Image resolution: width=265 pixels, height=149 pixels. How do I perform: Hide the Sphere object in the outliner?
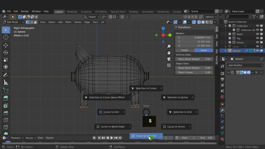(257, 51)
